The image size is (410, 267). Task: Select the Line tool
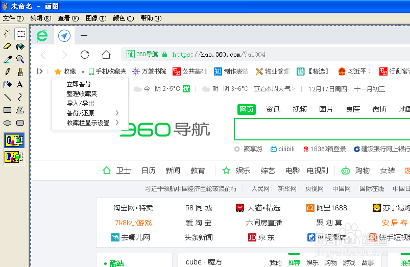point(8,97)
